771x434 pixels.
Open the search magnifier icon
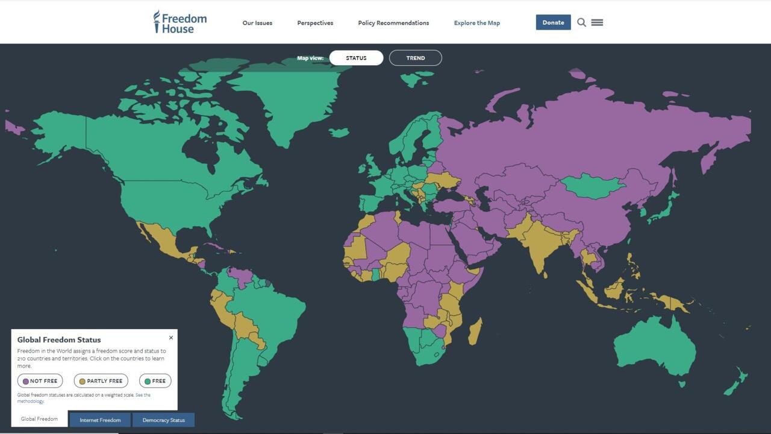click(581, 22)
